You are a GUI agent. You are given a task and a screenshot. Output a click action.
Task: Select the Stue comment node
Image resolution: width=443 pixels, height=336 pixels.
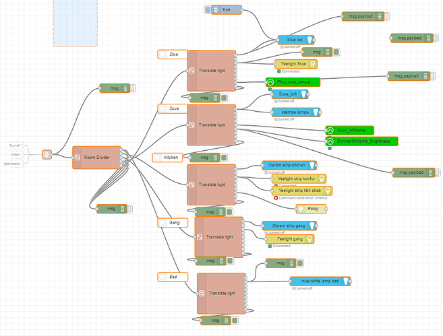tap(173, 55)
